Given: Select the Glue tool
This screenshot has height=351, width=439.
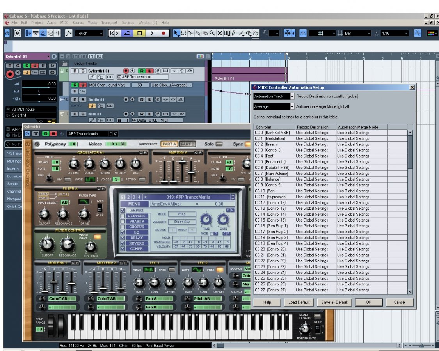Looking at the screenshot, I should [x=198, y=33].
